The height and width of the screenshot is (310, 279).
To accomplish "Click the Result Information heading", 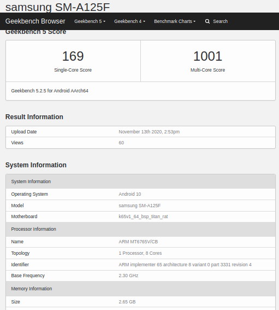I will pos(34,117).
